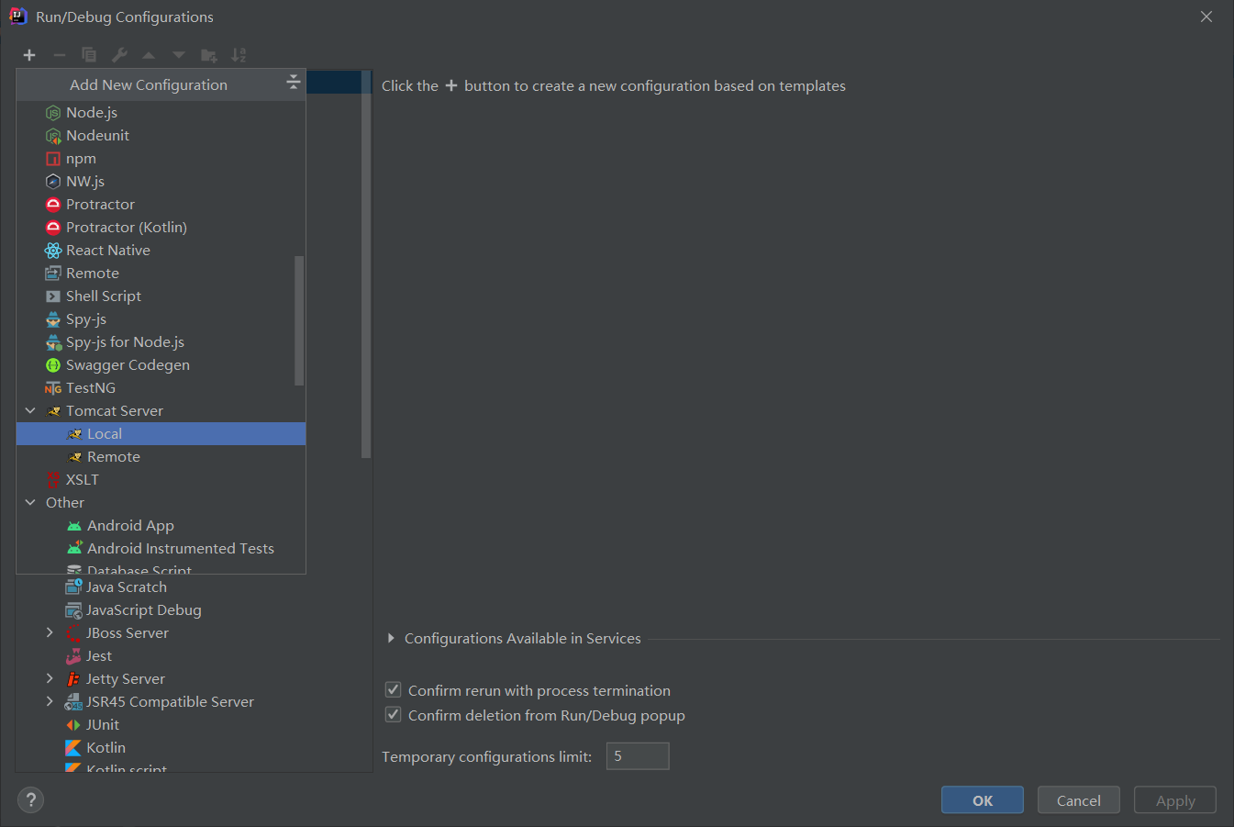Click the Spy-js icon
Image resolution: width=1234 pixels, height=827 pixels.
[x=53, y=319]
